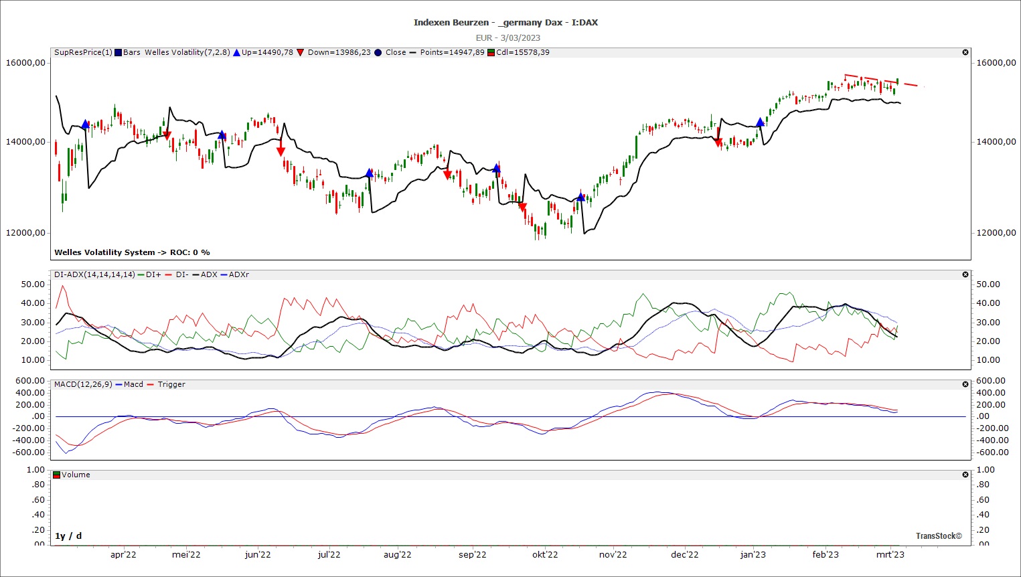Click the Cdl=15578,39 value
The width and height of the screenshot is (1021, 577).
[523, 52]
